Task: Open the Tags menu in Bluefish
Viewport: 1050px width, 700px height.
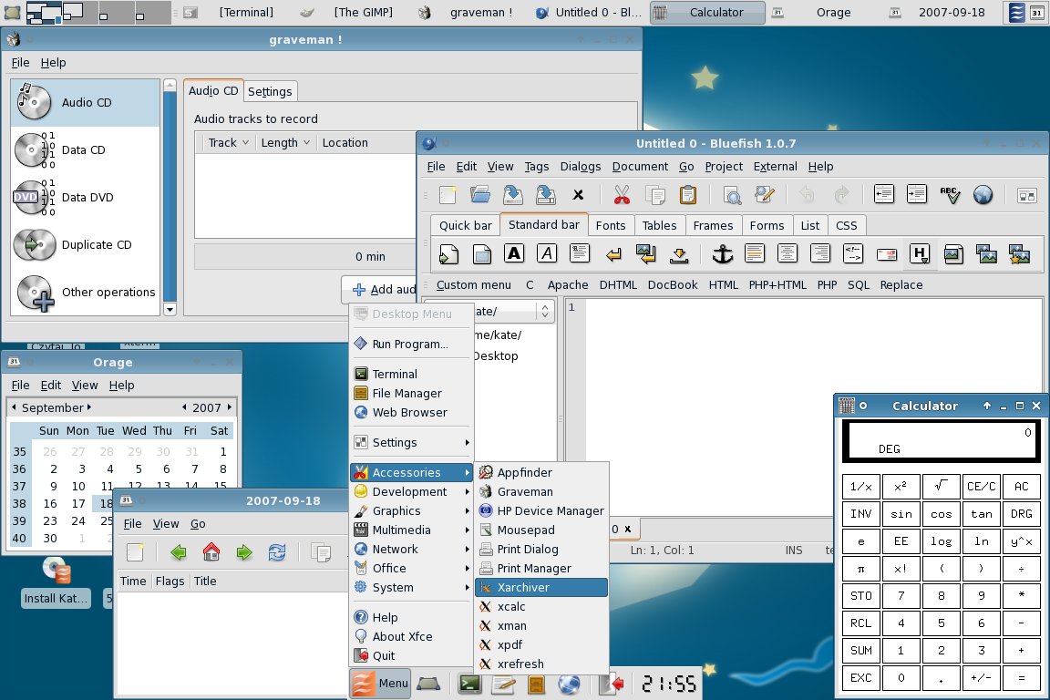Action: click(x=536, y=167)
